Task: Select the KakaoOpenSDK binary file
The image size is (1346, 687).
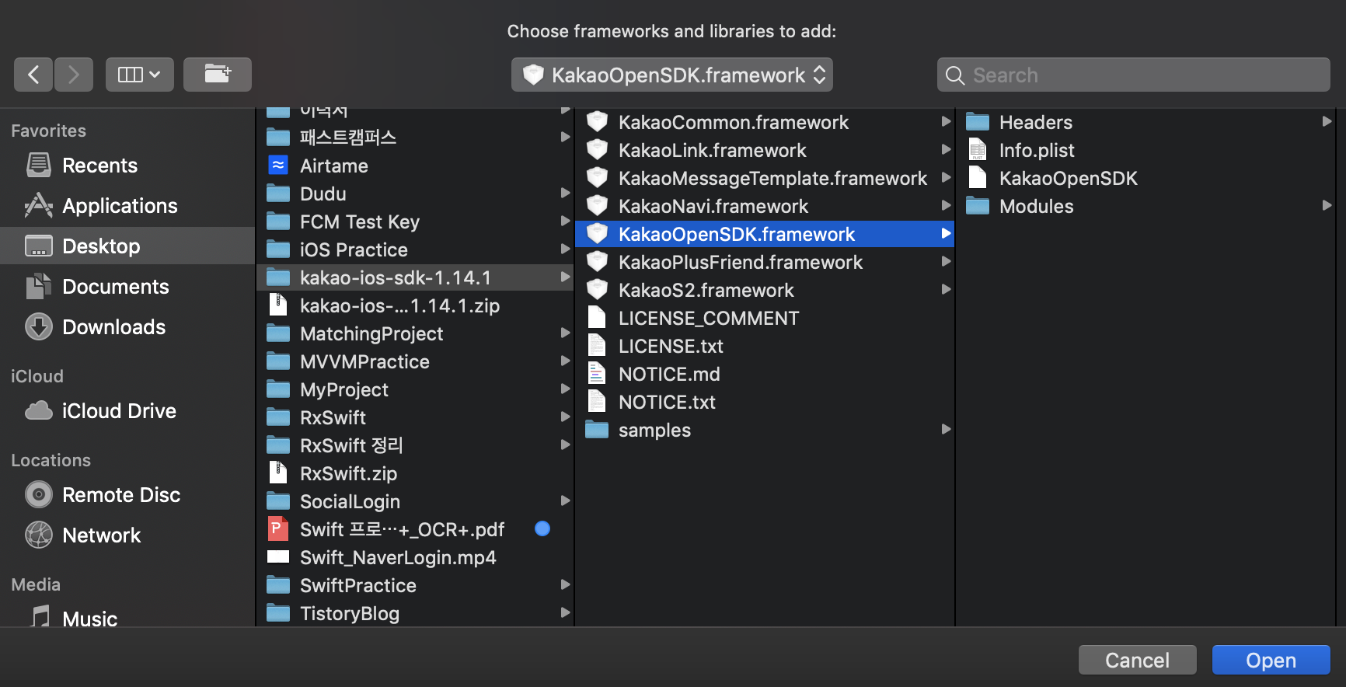Action: 1145,178
